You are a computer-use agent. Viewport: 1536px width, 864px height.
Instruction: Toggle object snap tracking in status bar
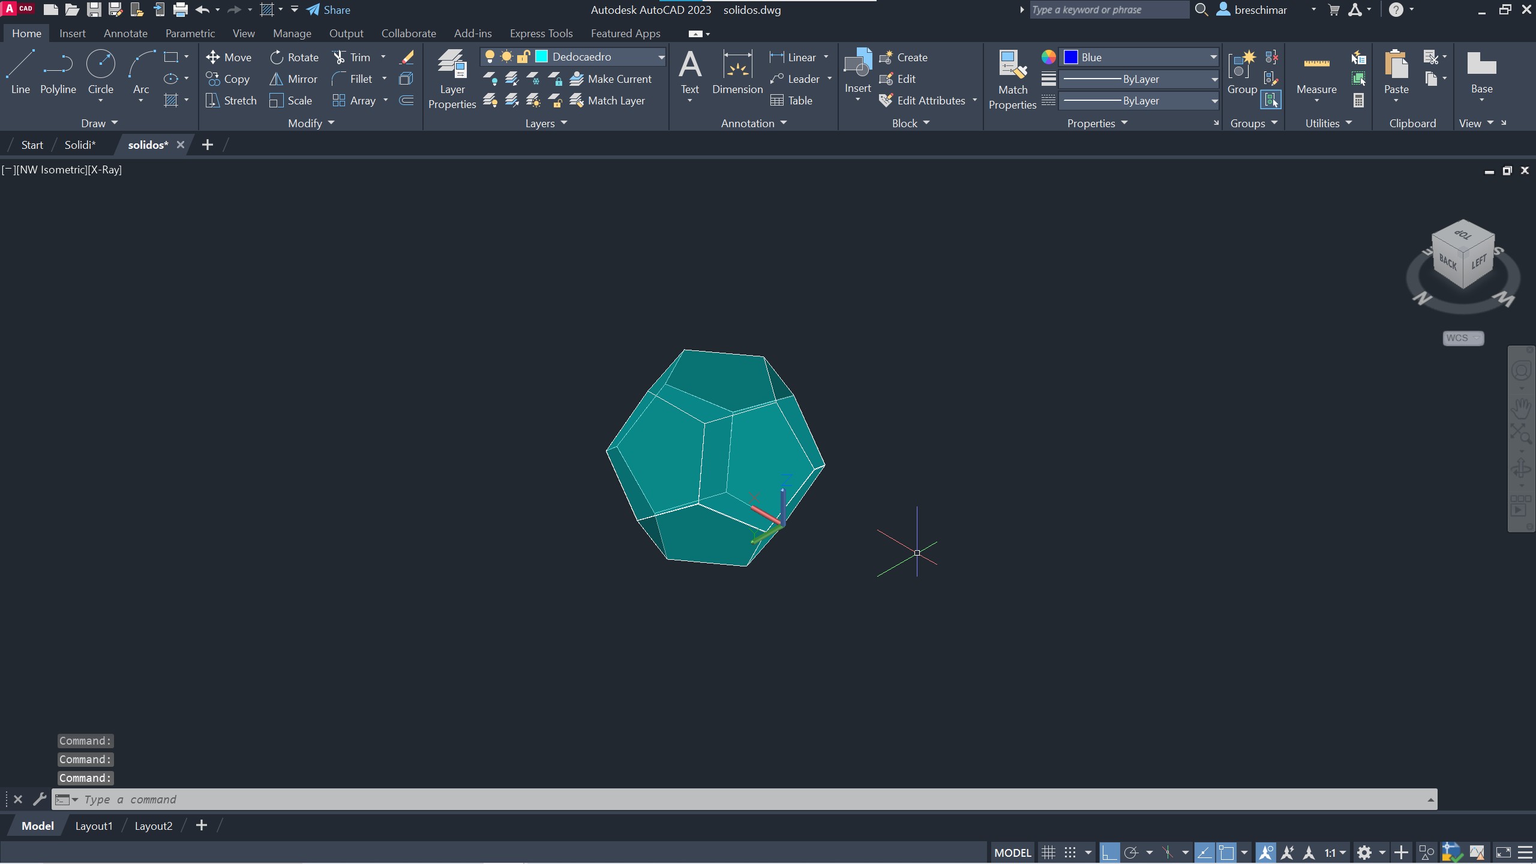[1204, 853]
